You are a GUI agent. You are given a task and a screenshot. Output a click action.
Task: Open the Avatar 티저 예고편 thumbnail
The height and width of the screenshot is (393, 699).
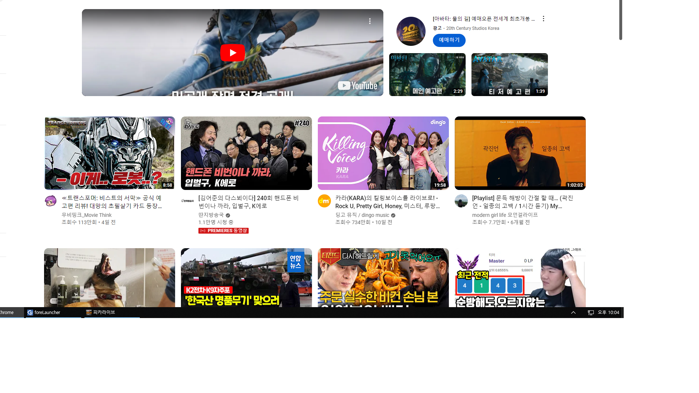point(509,75)
